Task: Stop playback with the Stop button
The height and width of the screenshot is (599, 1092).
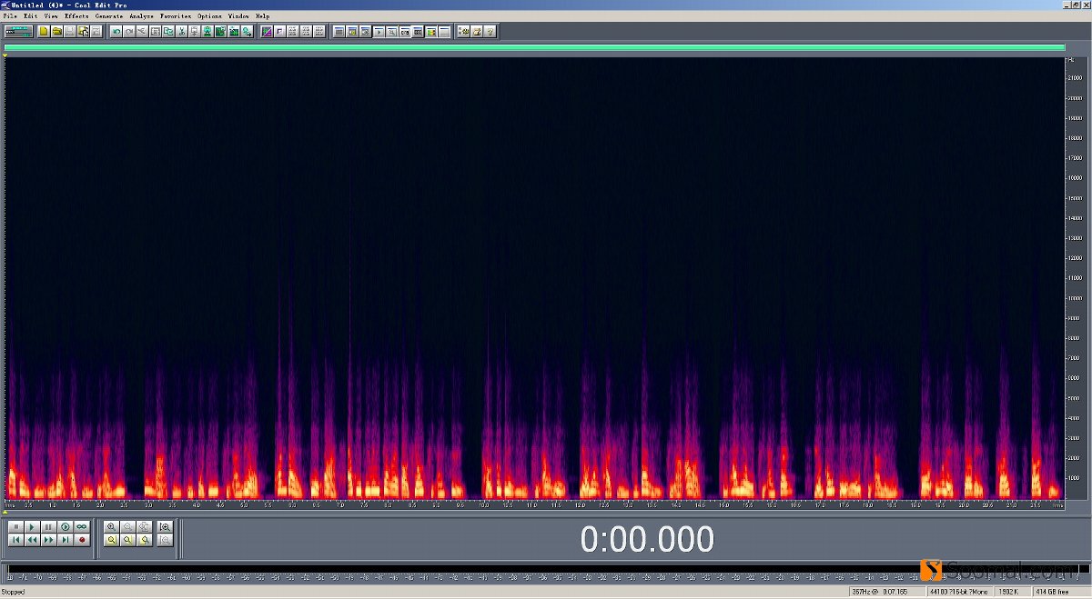Action: click(x=15, y=527)
